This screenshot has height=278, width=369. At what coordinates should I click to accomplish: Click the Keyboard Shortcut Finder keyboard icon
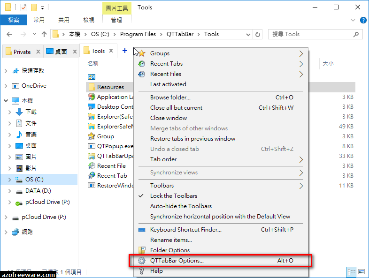142,230
